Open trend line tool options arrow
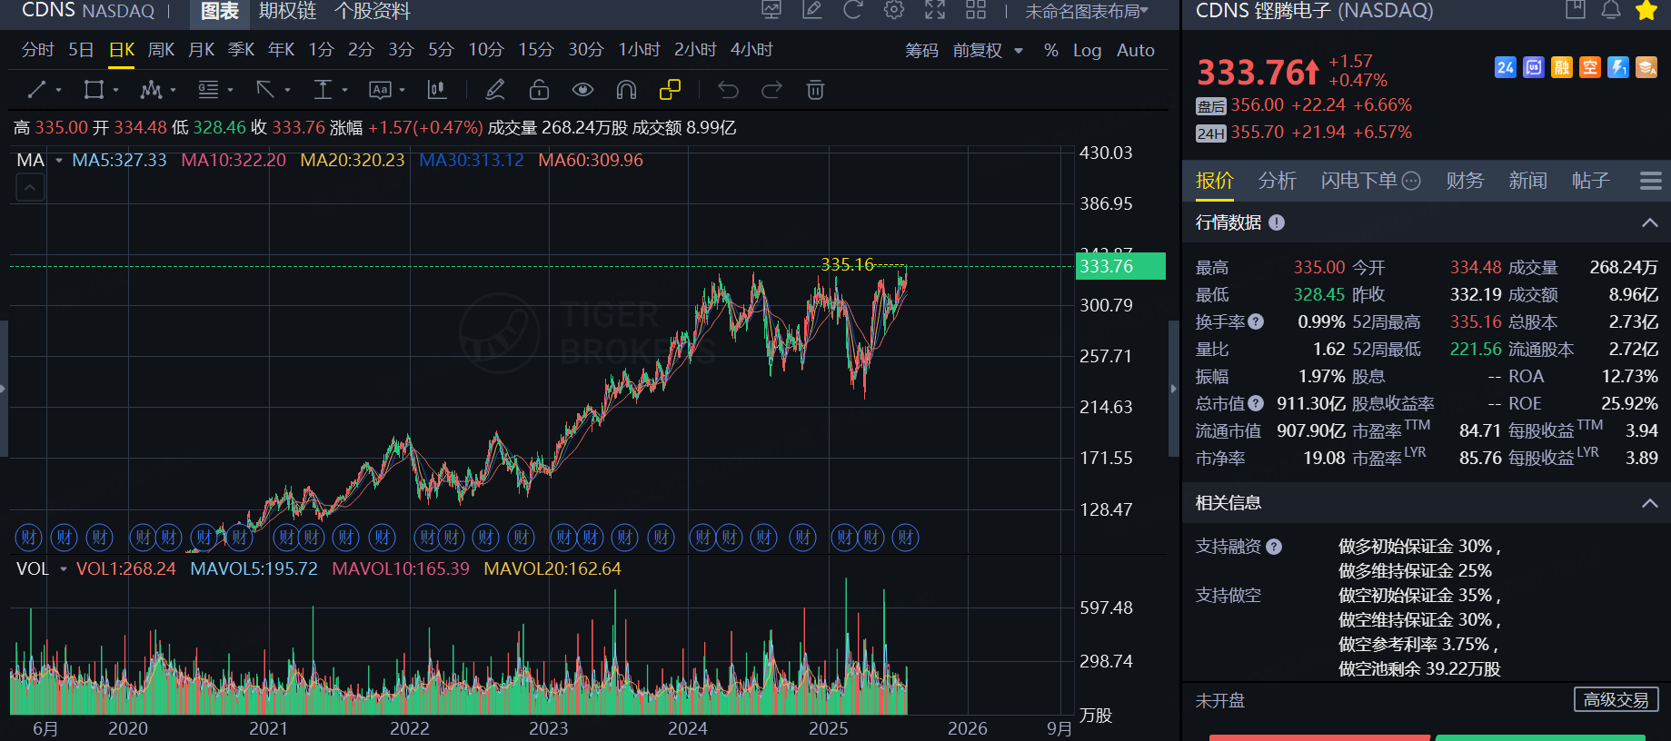Screen dimensions: 1671x741 (x=59, y=90)
